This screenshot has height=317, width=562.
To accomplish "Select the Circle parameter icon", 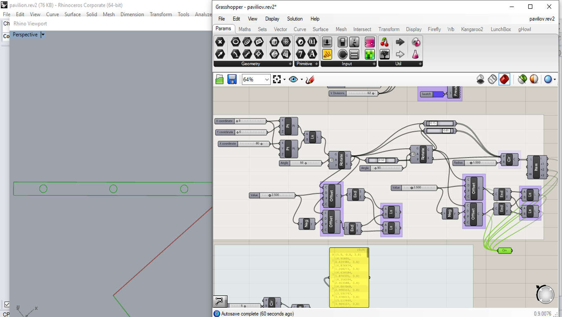I will [236, 42].
